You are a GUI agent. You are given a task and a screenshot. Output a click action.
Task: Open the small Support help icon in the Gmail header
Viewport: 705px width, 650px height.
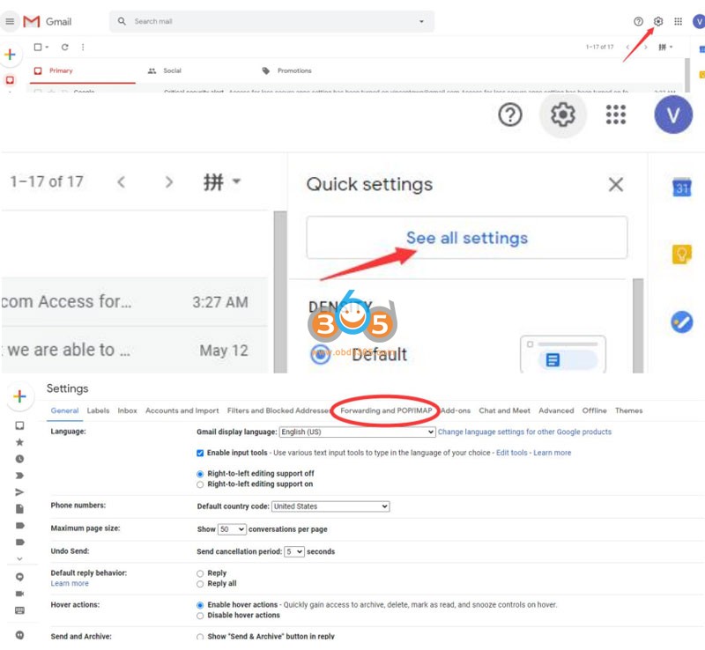pyautogui.click(x=638, y=21)
